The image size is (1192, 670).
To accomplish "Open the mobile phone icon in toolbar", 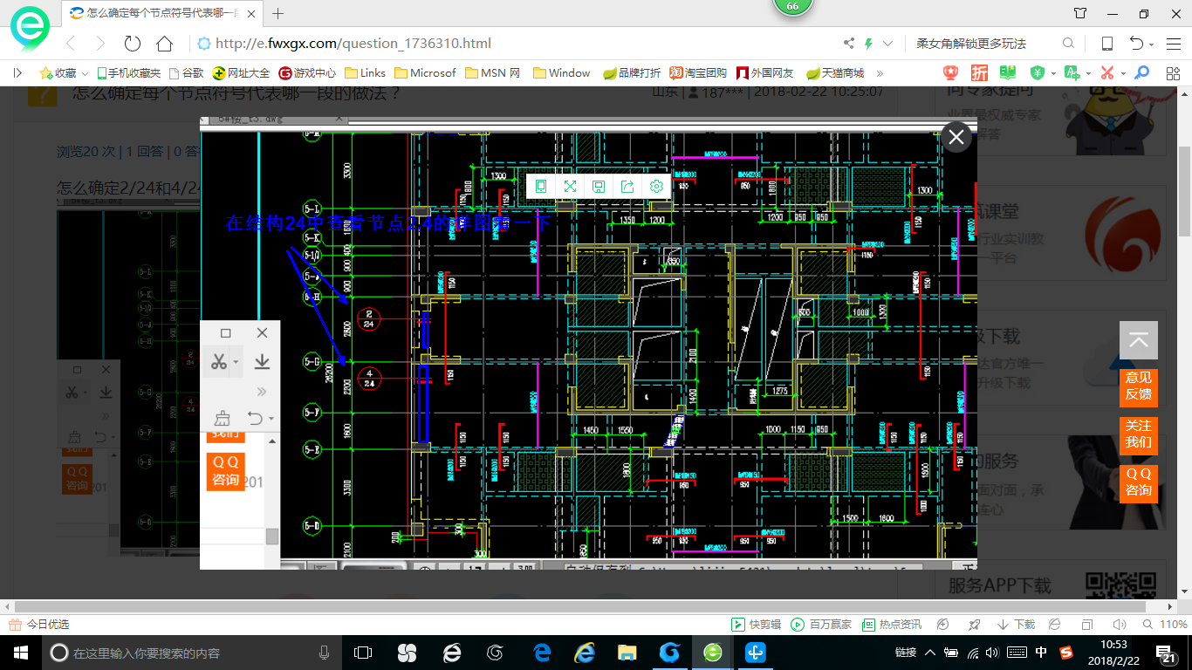I will (x=1106, y=44).
